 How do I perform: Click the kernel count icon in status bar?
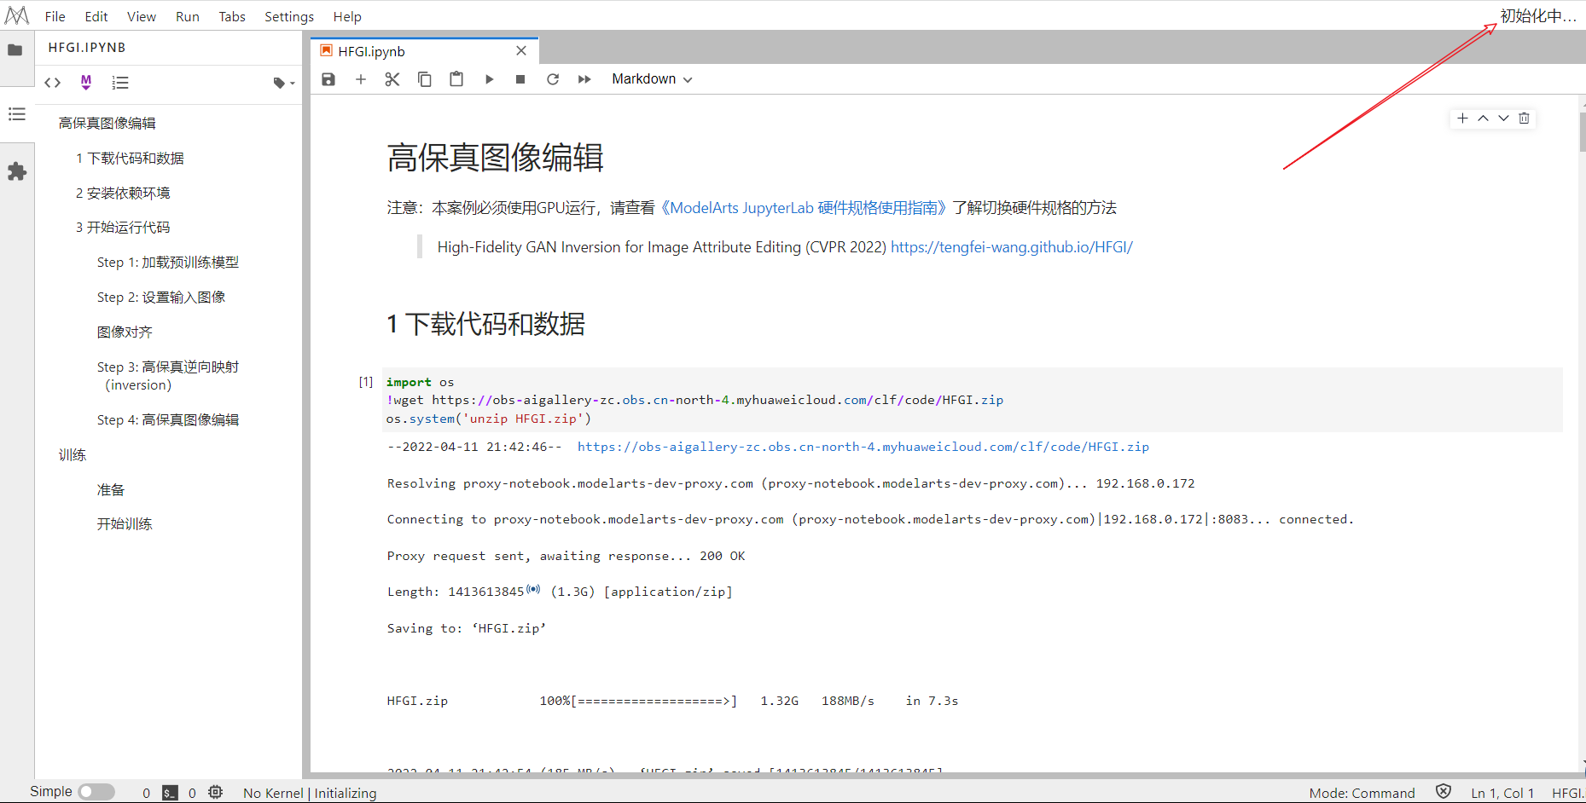(x=215, y=792)
